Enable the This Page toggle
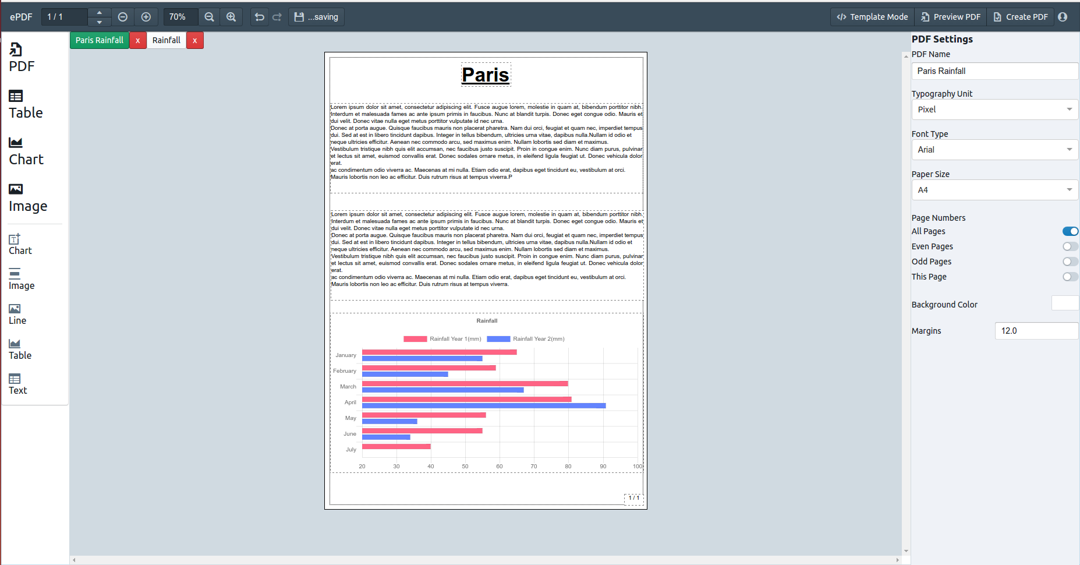This screenshot has width=1080, height=565. (1070, 277)
